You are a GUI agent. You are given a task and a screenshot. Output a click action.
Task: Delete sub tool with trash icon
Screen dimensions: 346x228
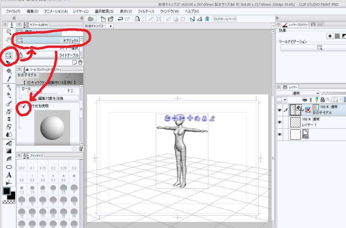pyautogui.click(x=80, y=63)
